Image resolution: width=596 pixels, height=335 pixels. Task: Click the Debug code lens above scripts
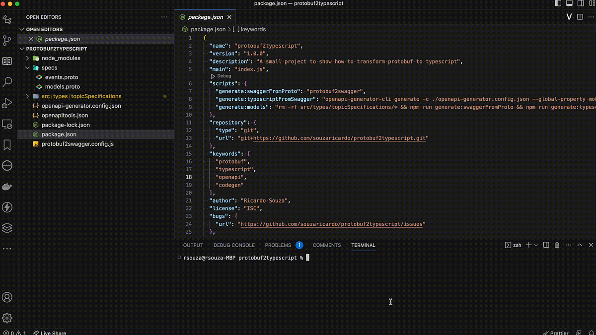(221, 76)
